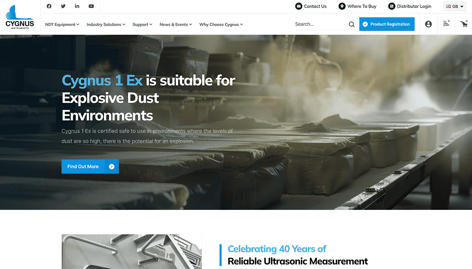This screenshot has height=269, width=472.
Task: Click the Reliable Ultrasonic Measurement heading
Action: (298, 261)
